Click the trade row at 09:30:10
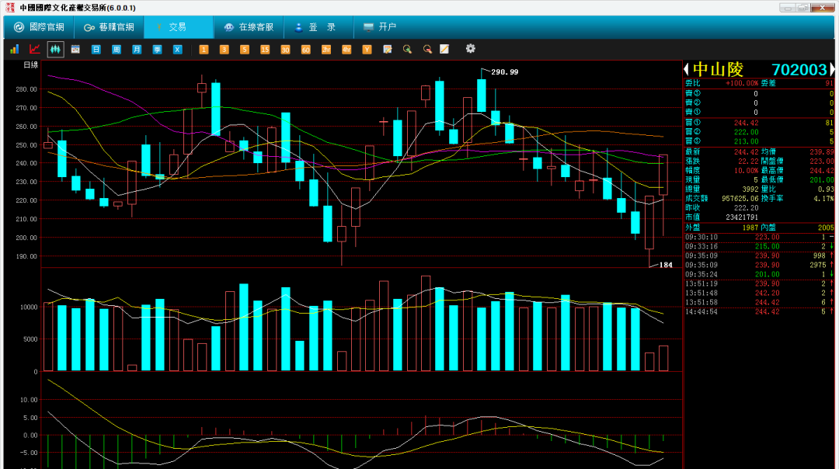 point(759,237)
